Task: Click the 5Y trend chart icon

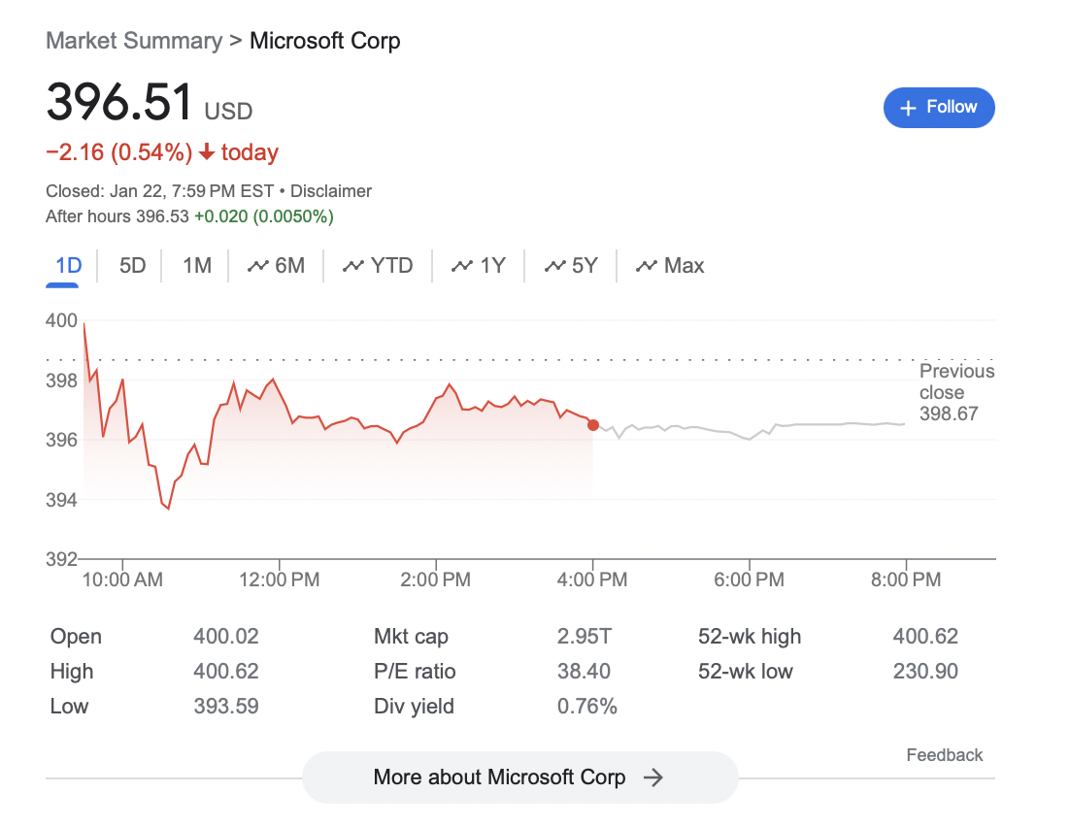Action: click(x=555, y=266)
